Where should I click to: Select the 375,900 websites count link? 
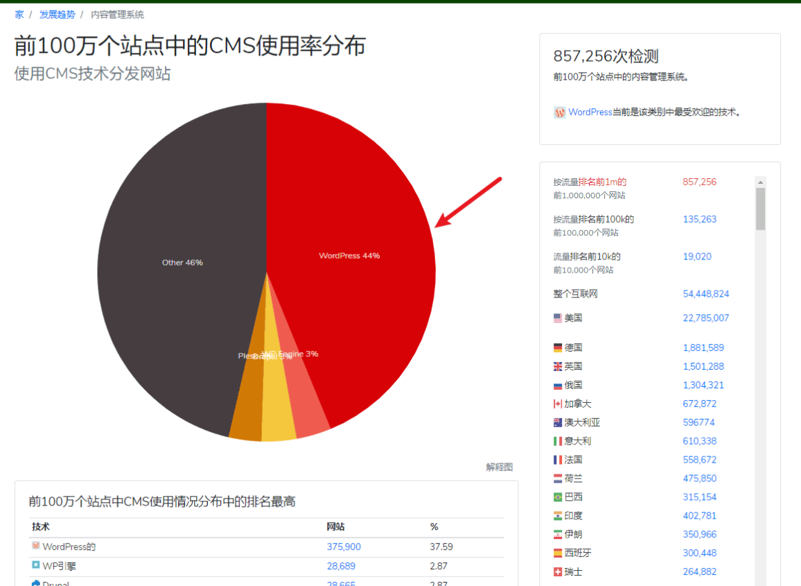tap(344, 547)
